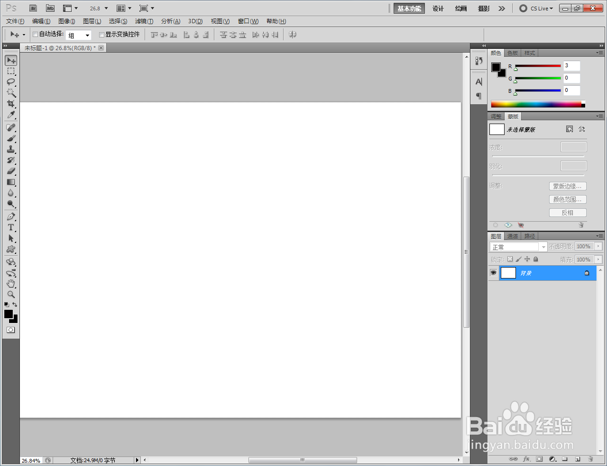Screen dimensions: 607x466
Task: Select the Gradient tool
Action: (11, 182)
